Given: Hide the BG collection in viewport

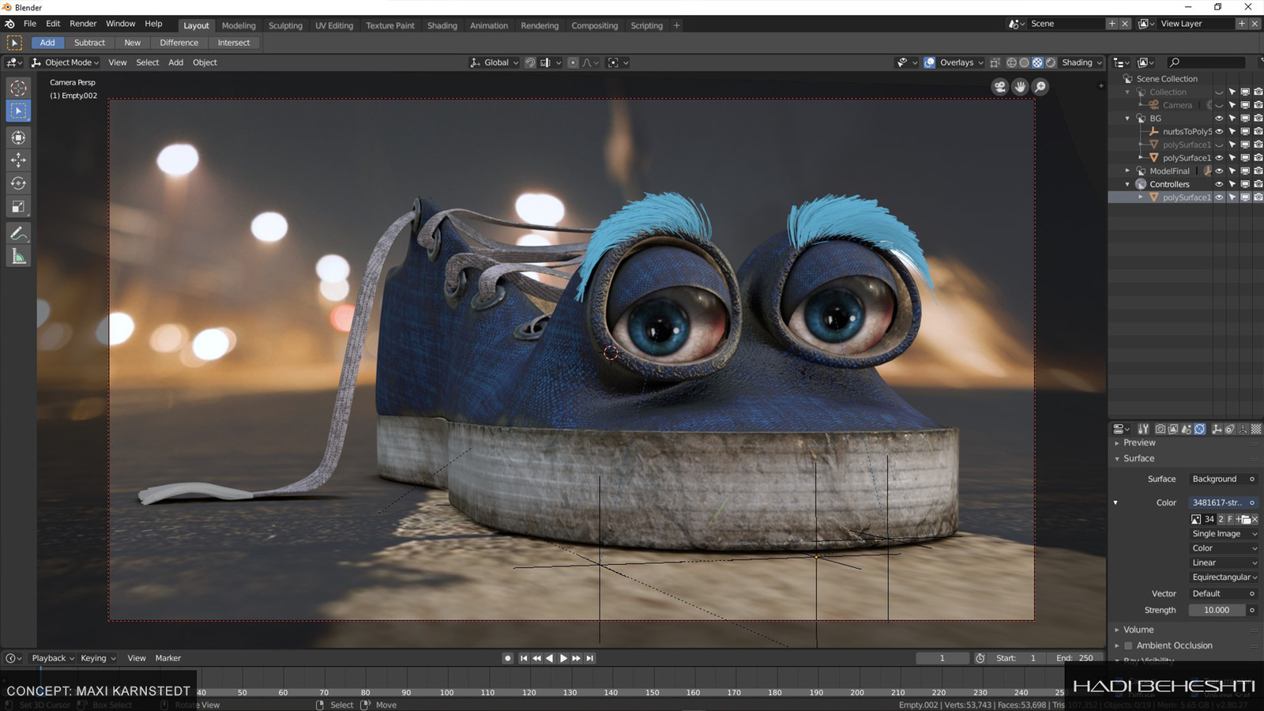Looking at the screenshot, I should 1219,118.
